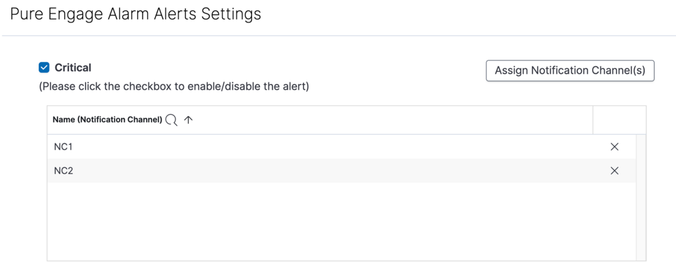This screenshot has height=278, width=676.
Task: Uncheck the Critical alert checkbox
Action: 44,68
